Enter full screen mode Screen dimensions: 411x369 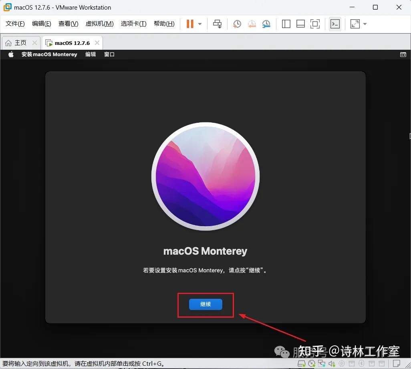pos(315,24)
